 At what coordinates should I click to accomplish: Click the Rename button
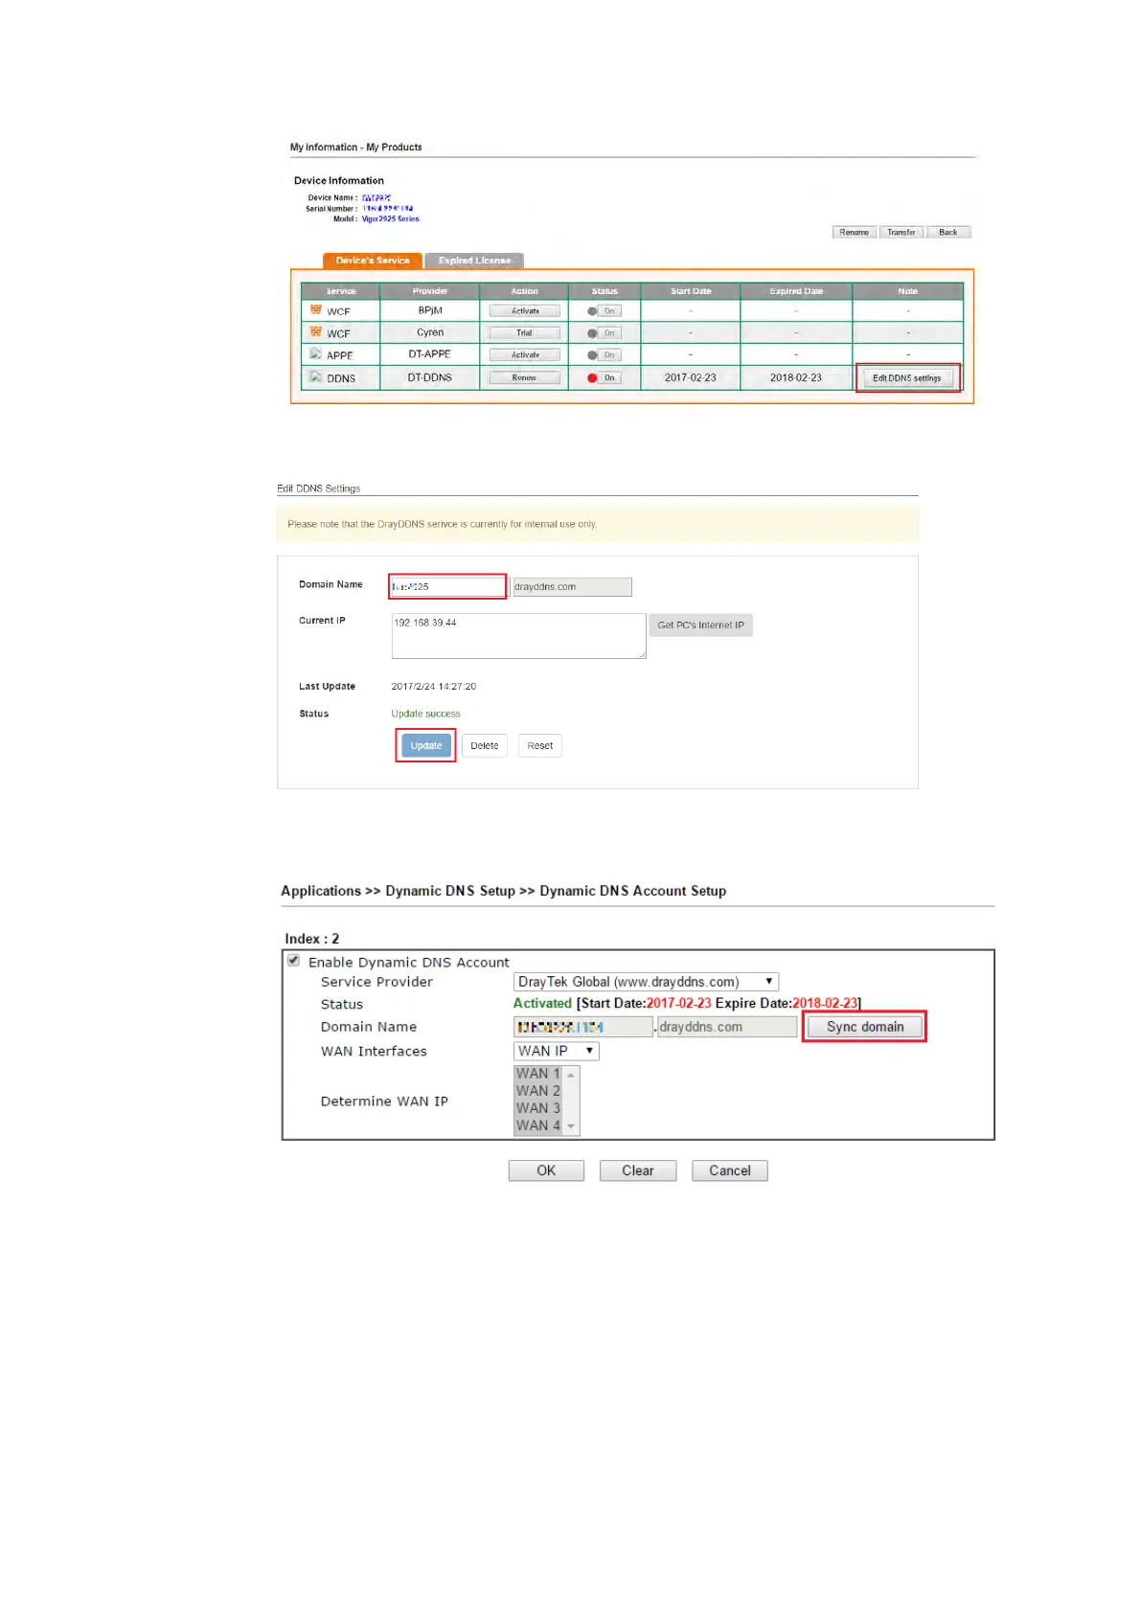click(854, 232)
